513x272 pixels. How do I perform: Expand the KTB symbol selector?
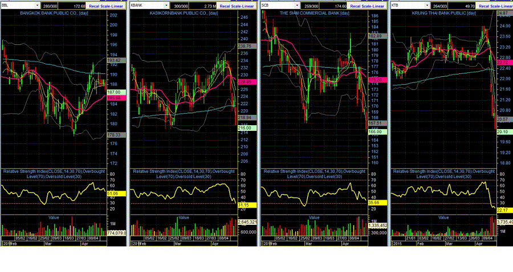(427, 6)
